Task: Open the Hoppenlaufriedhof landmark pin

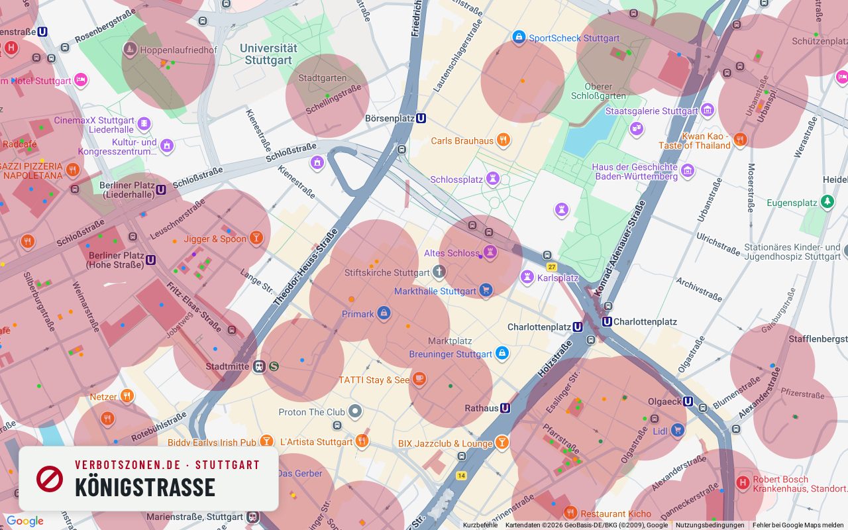Action: pos(131,49)
